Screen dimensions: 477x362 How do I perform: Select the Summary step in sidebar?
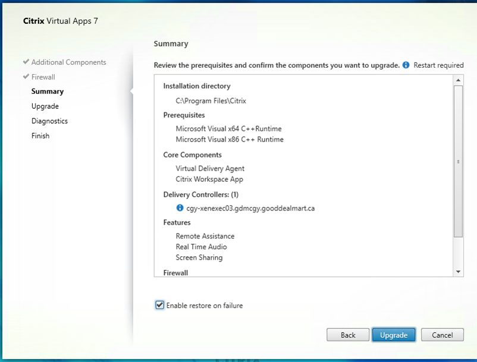[48, 92]
